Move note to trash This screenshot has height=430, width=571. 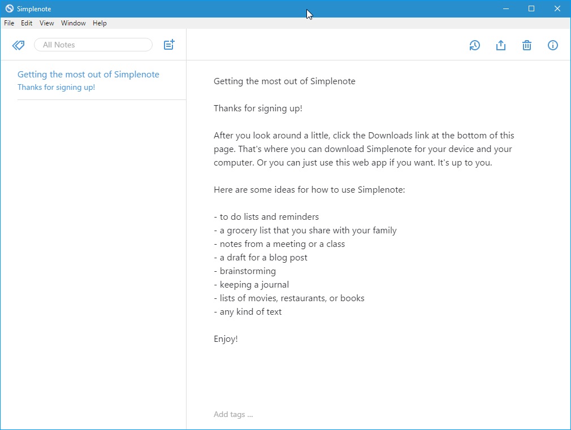(527, 46)
